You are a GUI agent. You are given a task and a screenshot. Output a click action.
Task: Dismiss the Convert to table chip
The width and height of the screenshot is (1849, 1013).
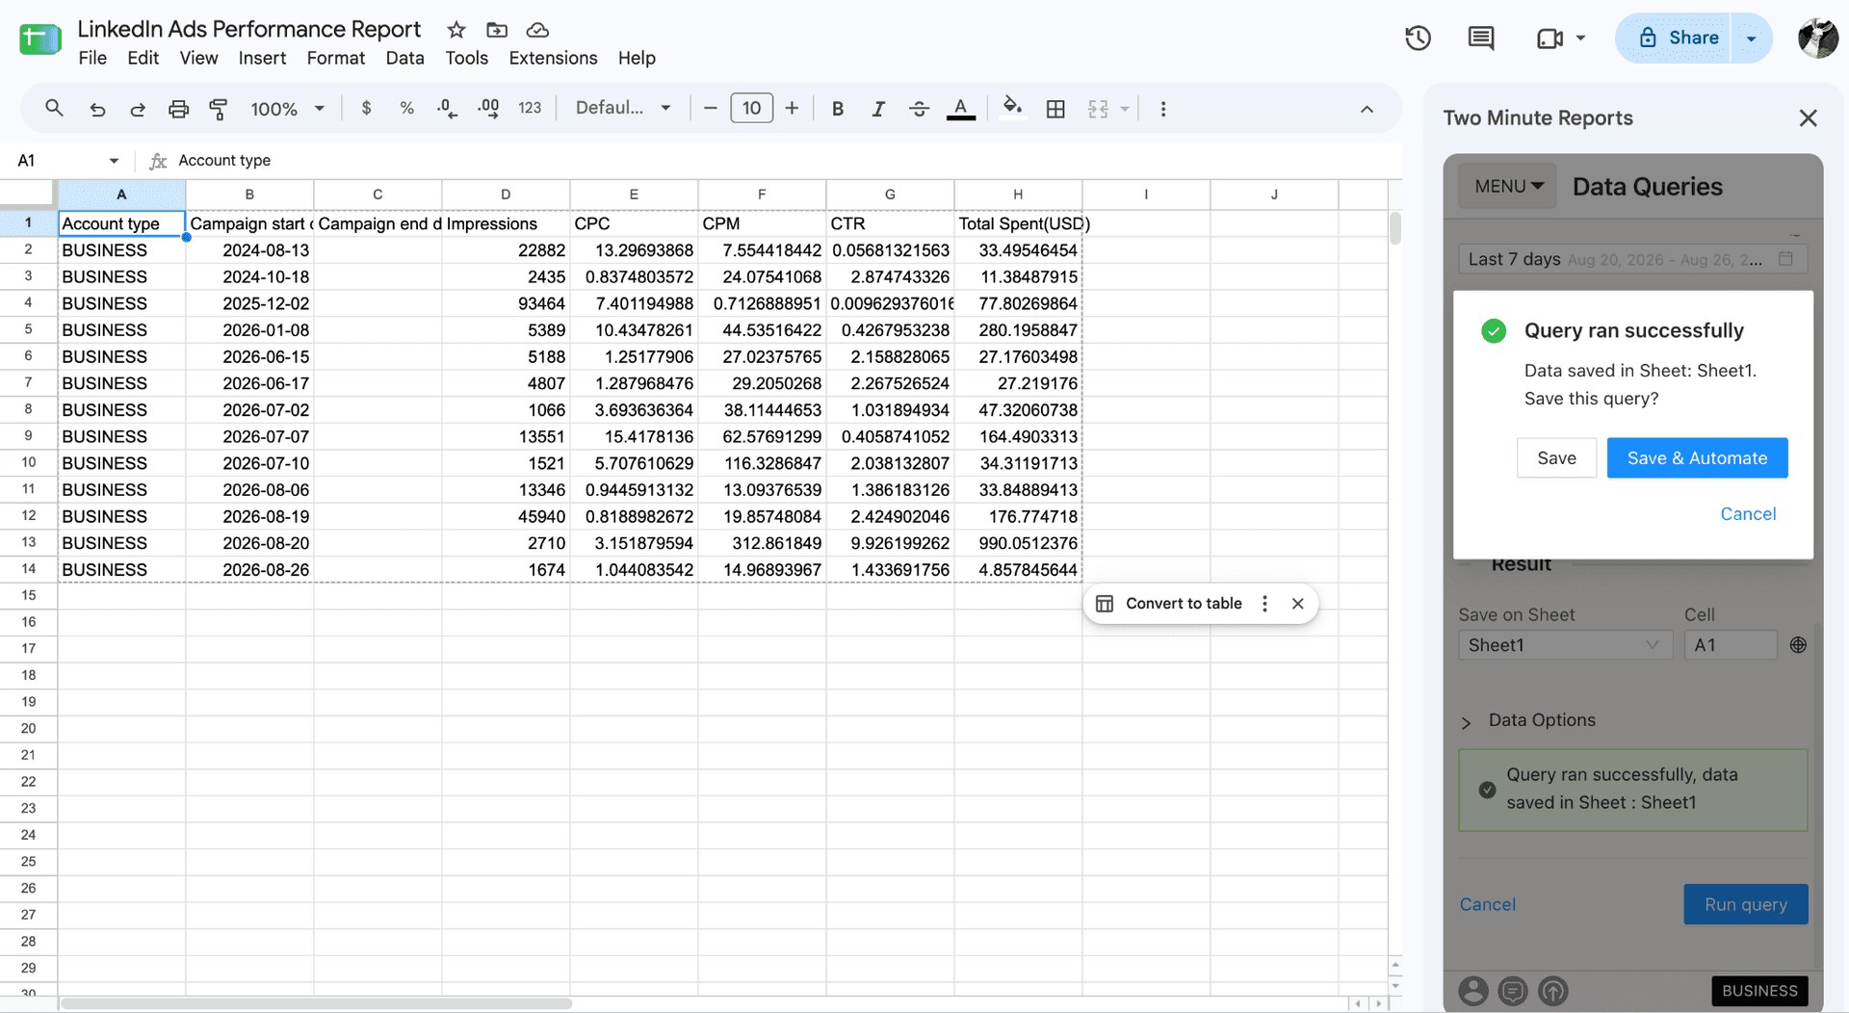[x=1298, y=604]
